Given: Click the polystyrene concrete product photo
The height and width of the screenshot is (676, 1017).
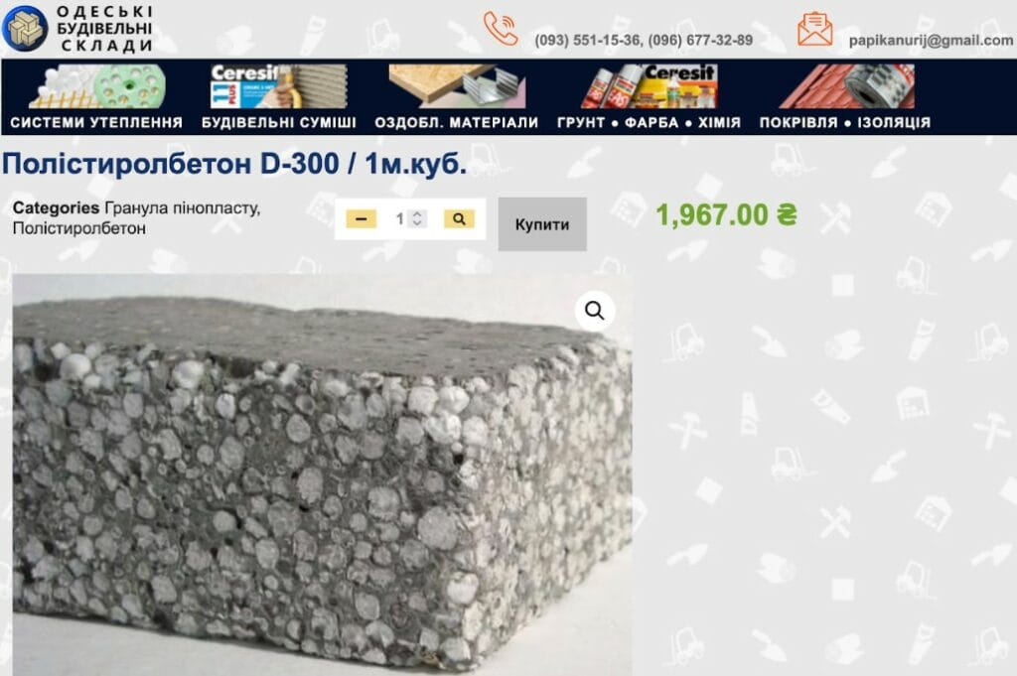Looking at the screenshot, I should pyautogui.click(x=322, y=474).
